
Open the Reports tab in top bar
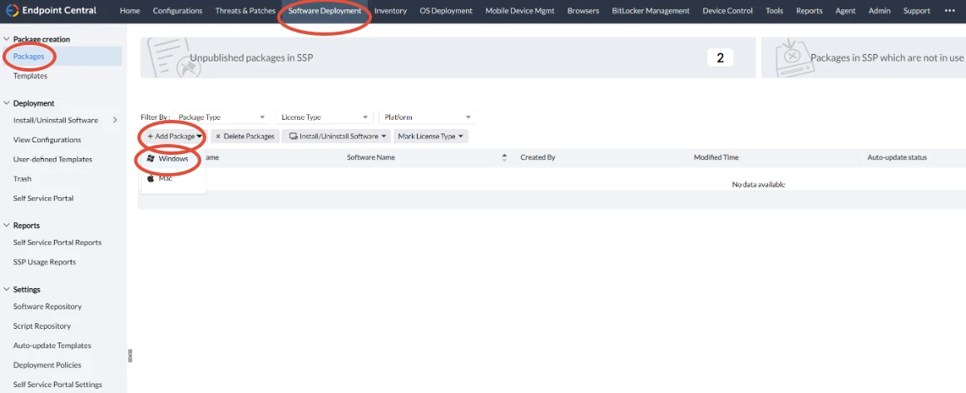coord(809,11)
